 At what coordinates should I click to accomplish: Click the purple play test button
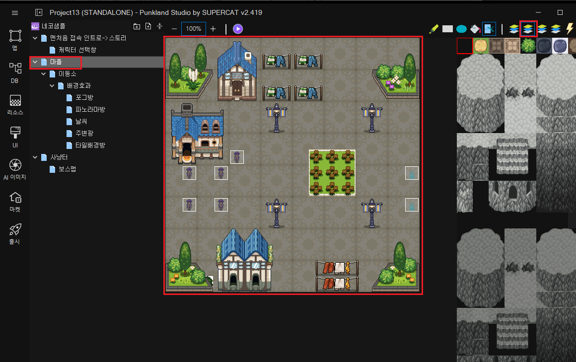238,29
